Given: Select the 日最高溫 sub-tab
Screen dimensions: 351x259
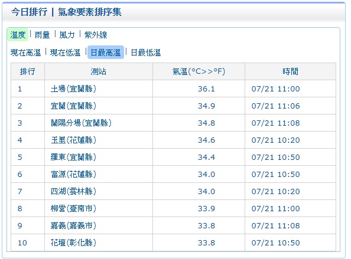Looking at the screenshot, I should coord(106,53).
